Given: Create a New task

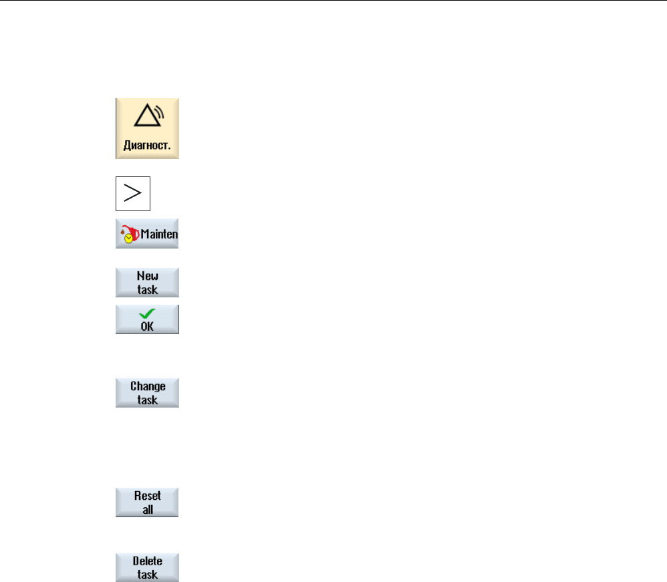Looking at the screenshot, I should 147,283.
